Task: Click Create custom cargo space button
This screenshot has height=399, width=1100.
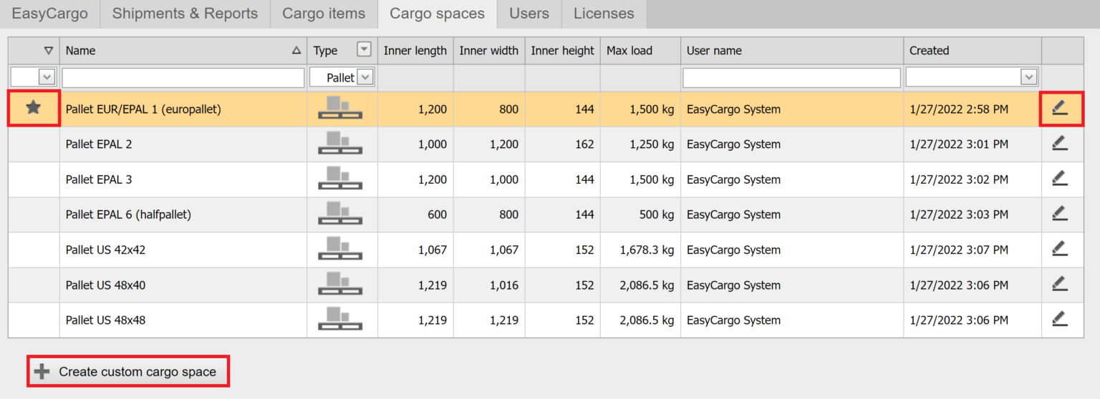Action: point(128,372)
